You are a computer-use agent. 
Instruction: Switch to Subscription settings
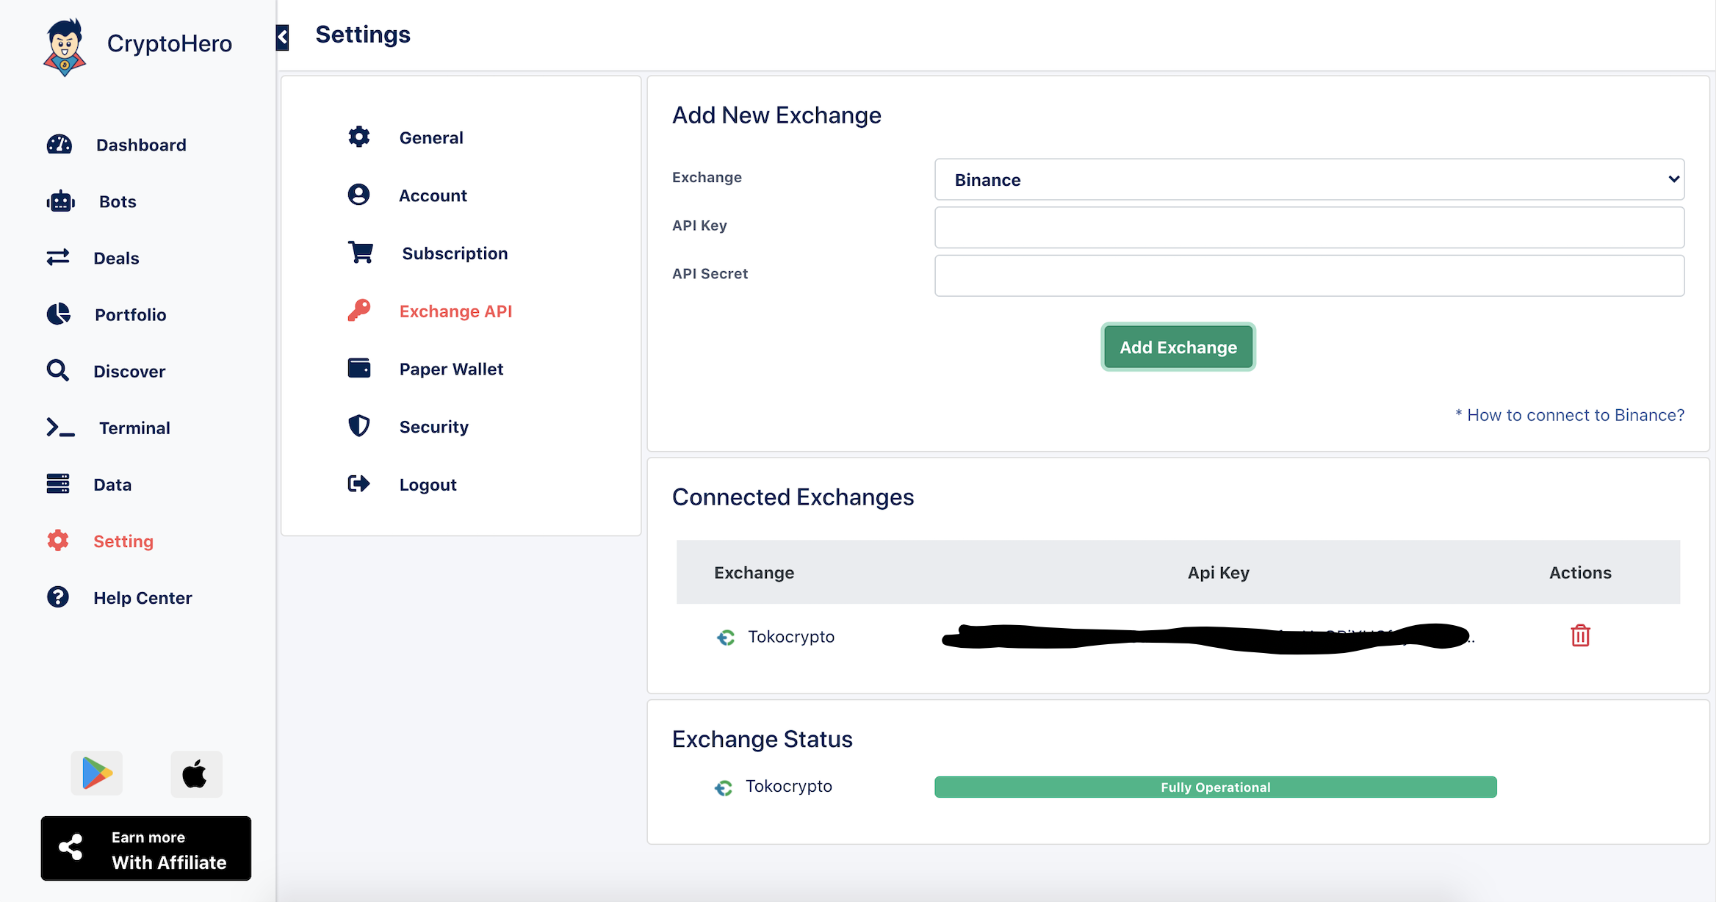tap(455, 253)
